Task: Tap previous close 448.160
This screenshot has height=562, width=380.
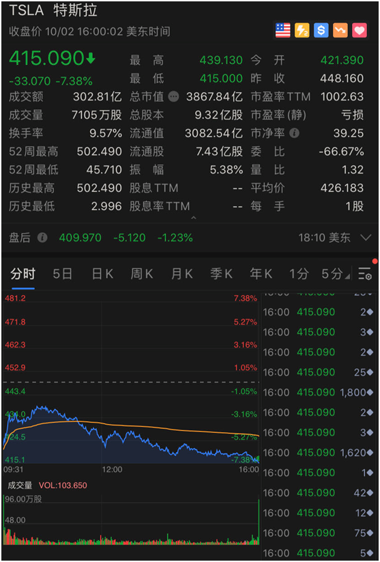Action: 342,79
